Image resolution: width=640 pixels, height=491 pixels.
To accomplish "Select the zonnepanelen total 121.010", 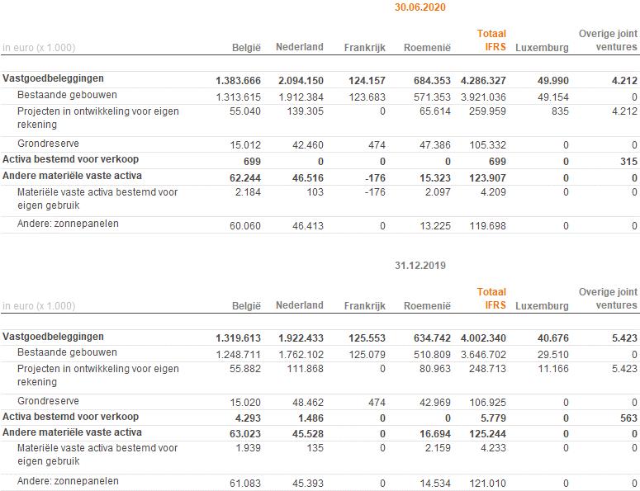I will [x=488, y=484].
